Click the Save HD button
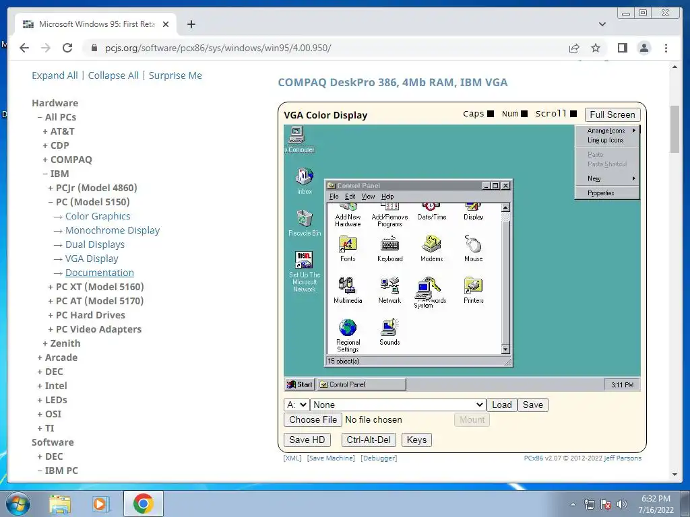Viewport: 690px width, 517px height. tap(307, 440)
